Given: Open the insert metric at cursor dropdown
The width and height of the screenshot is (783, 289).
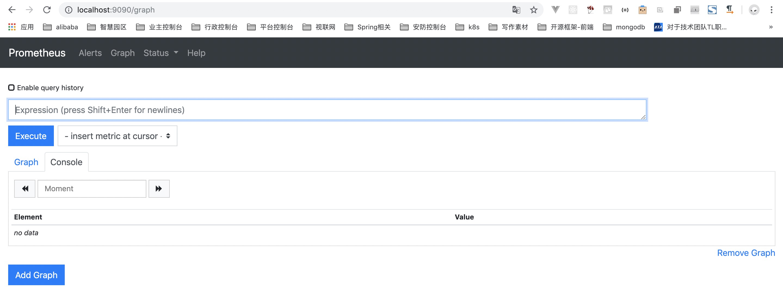Looking at the screenshot, I should 117,136.
